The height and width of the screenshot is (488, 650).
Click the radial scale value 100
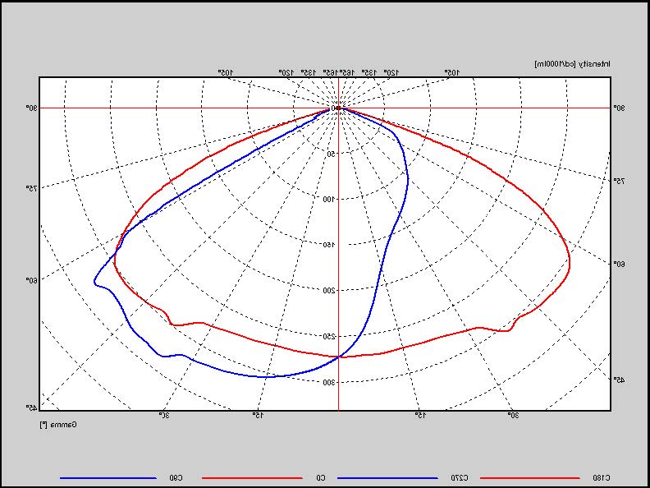(329, 199)
